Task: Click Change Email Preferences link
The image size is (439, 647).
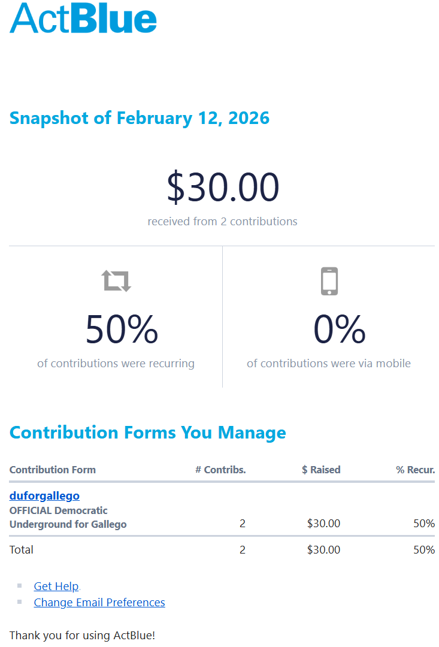Action: [99, 602]
